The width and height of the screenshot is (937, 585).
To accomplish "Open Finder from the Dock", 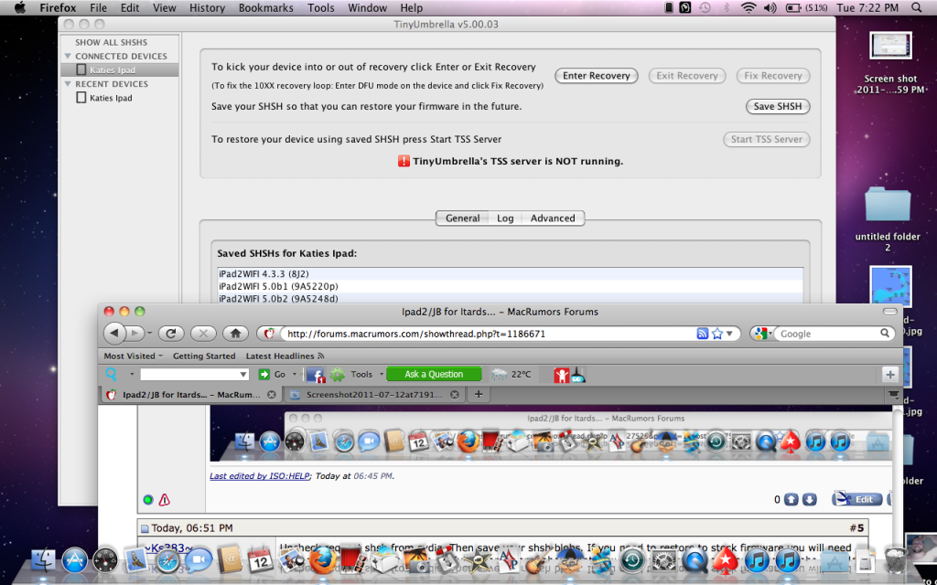I will coord(43,560).
